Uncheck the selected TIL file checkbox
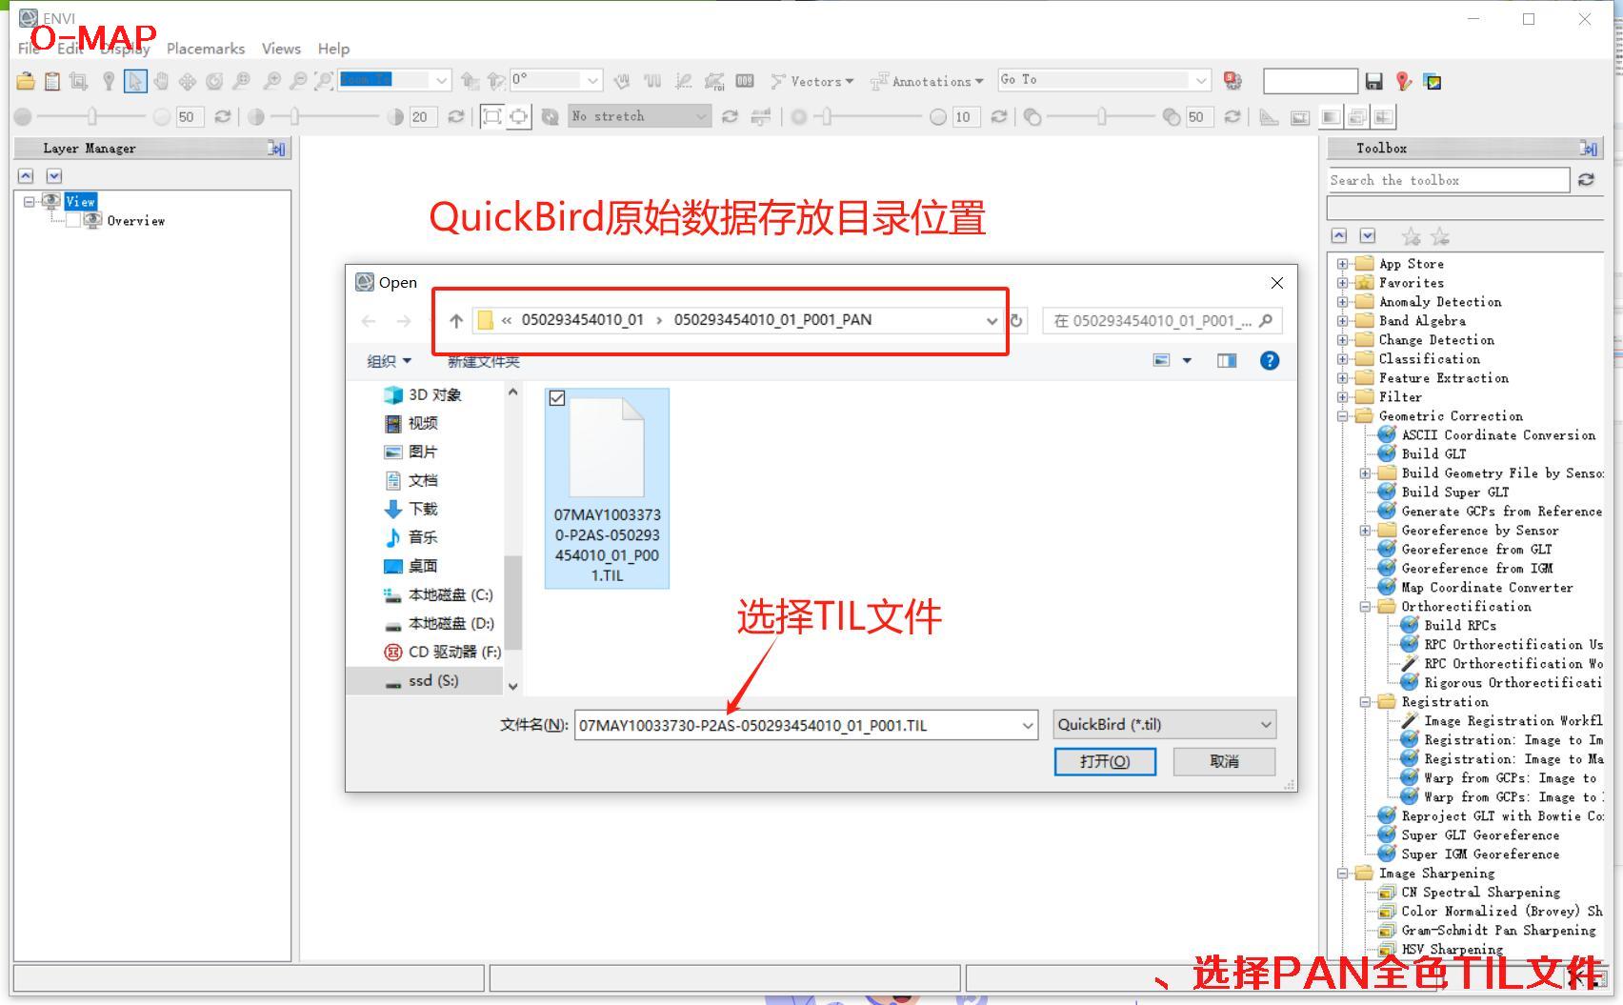The image size is (1623, 1005). point(557,398)
